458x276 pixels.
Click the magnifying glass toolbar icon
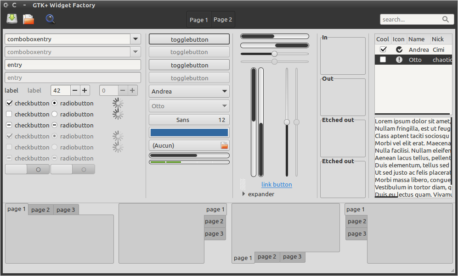pyautogui.click(x=50, y=19)
